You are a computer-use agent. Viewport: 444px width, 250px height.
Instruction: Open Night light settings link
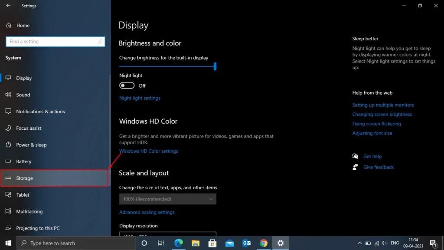[140, 98]
